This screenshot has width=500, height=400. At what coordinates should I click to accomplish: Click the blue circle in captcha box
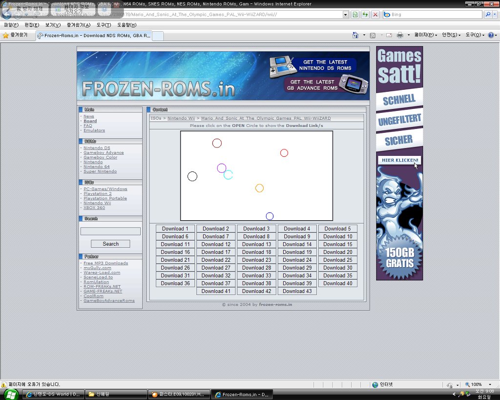[x=270, y=216]
